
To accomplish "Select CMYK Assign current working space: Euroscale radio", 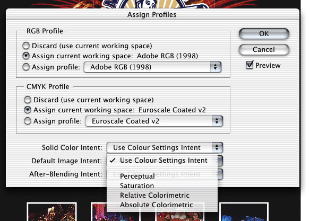I will click(x=28, y=110).
